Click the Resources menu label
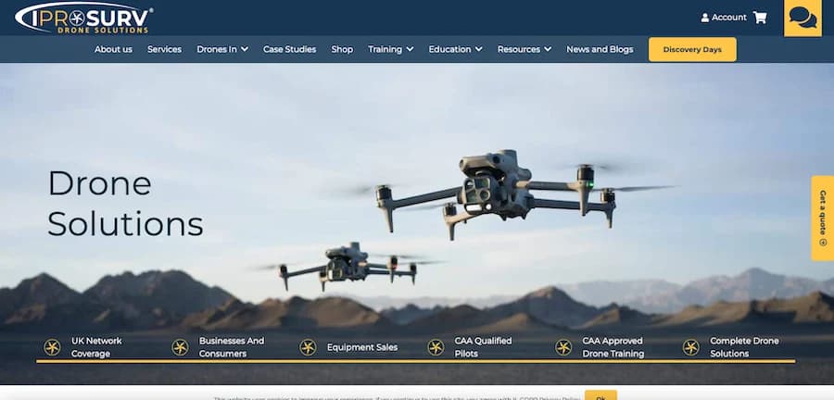Viewport: 834px width, 400px height. 519,49
